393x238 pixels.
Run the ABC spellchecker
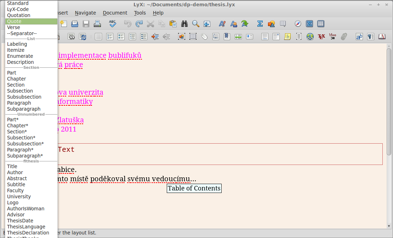(x=113, y=24)
